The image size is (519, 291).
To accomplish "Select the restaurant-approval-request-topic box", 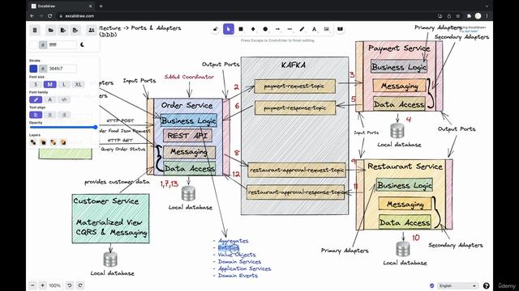I will click(x=297, y=170).
